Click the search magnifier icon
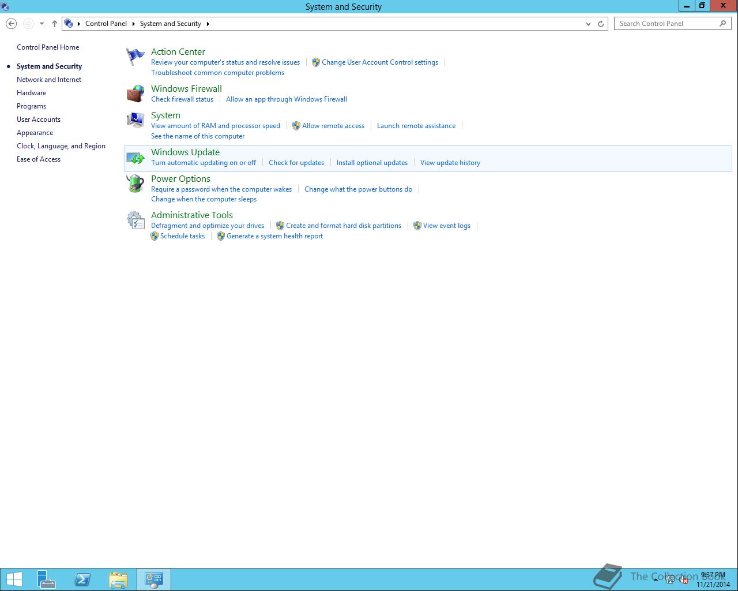The height and width of the screenshot is (591, 738). (722, 24)
